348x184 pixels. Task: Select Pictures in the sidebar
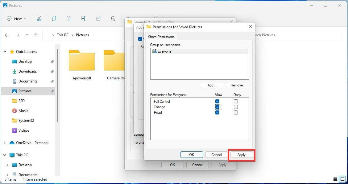[x=28, y=91]
